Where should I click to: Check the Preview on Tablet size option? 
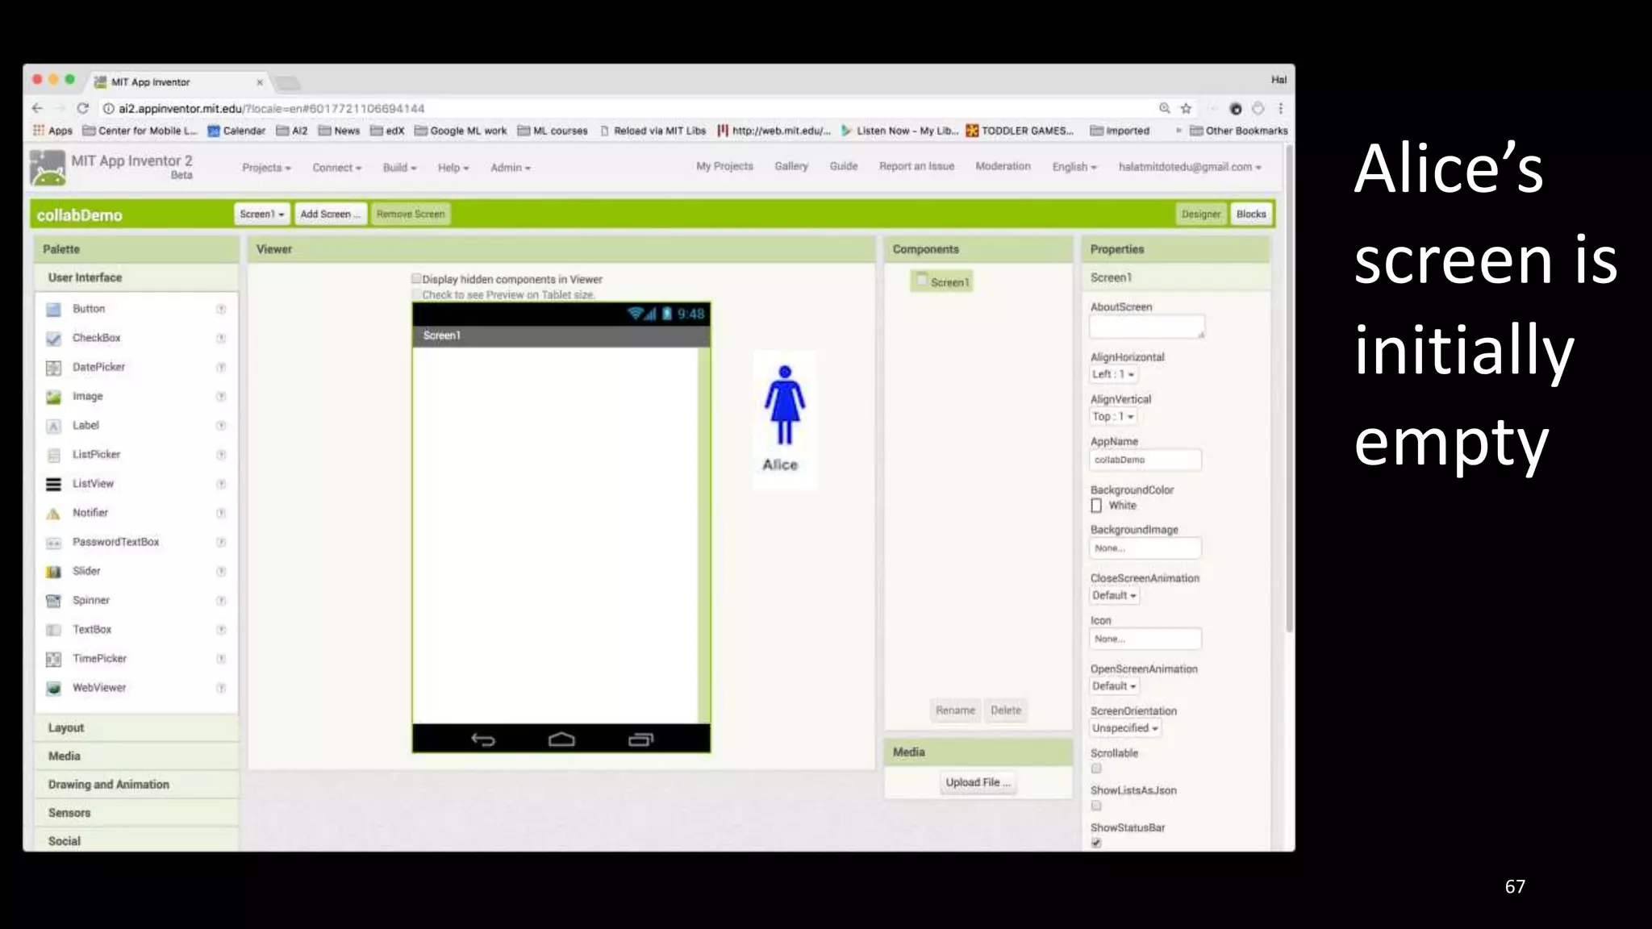point(416,294)
